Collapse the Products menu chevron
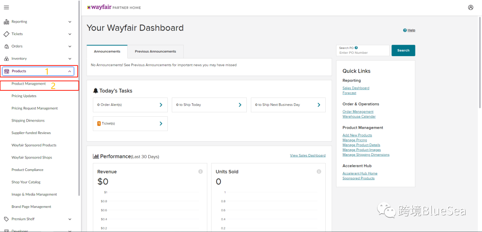 pyautogui.click(x=70, y=71)
